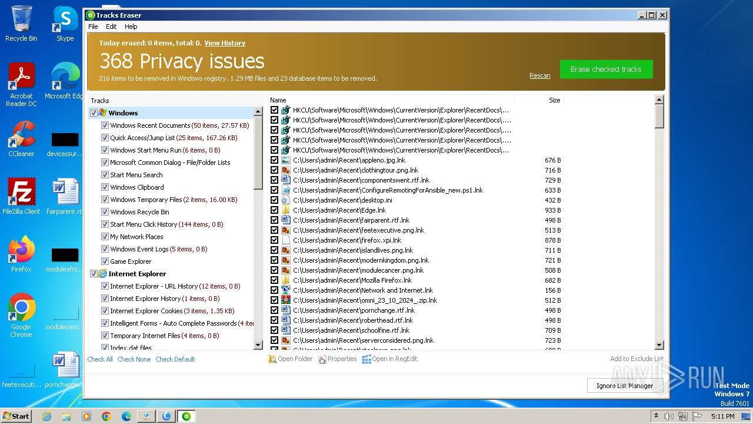753x424 pixels.
Task: Click the file icon for appleno.jpg.lnk
Action: 286,160
